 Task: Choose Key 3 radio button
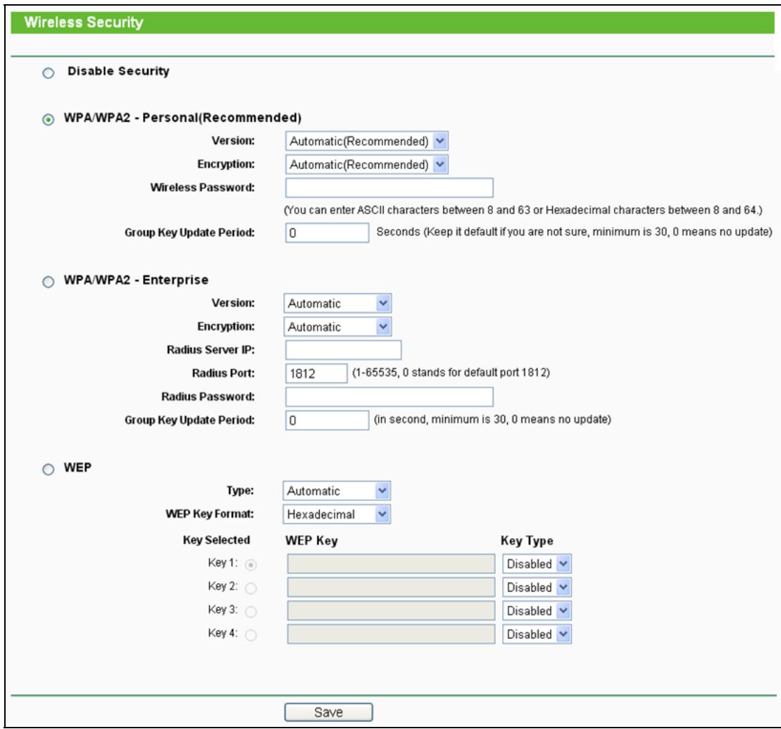tap(251, 611)
